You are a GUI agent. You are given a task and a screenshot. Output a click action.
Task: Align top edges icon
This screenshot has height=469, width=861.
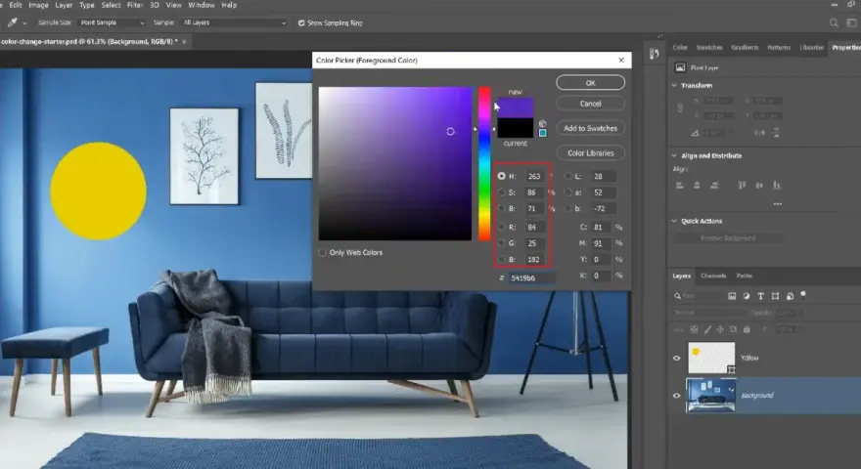tap(742, 186)
